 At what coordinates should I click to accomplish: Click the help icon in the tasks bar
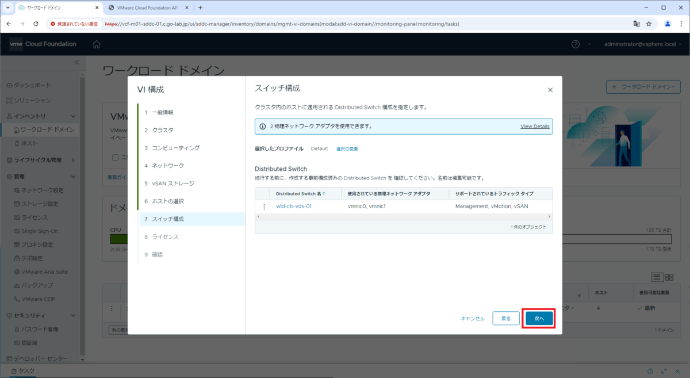(x=650, y=371)
